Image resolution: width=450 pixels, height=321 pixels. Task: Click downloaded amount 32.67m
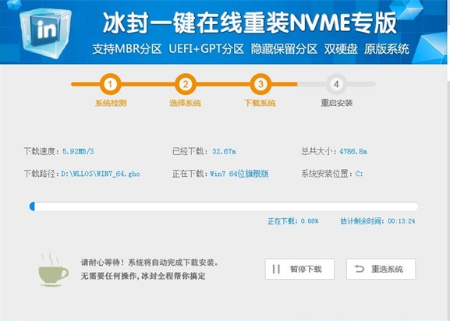point(224,151)
